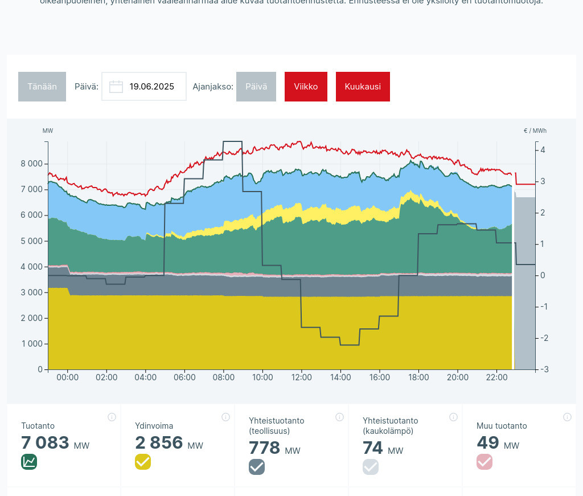Screen dimensions: 583x496
Task: Disable the pink Muu tuotanto checkbox
Action: point(485,462)
